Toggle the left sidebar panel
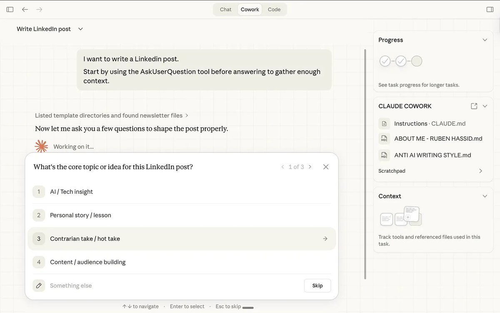 click(10, 9)
